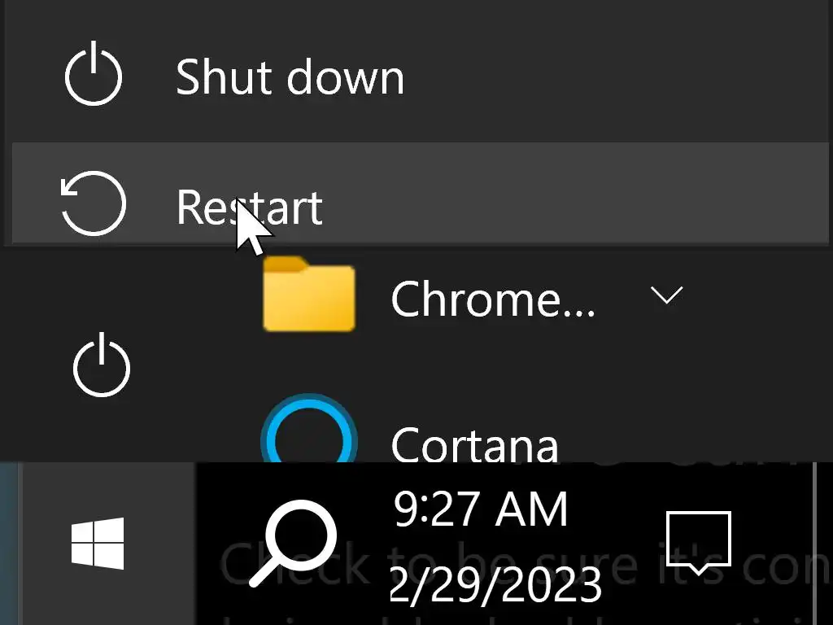Open the Windows Start button
Viewport: 833px width, 625px height.
click(98, 544)
